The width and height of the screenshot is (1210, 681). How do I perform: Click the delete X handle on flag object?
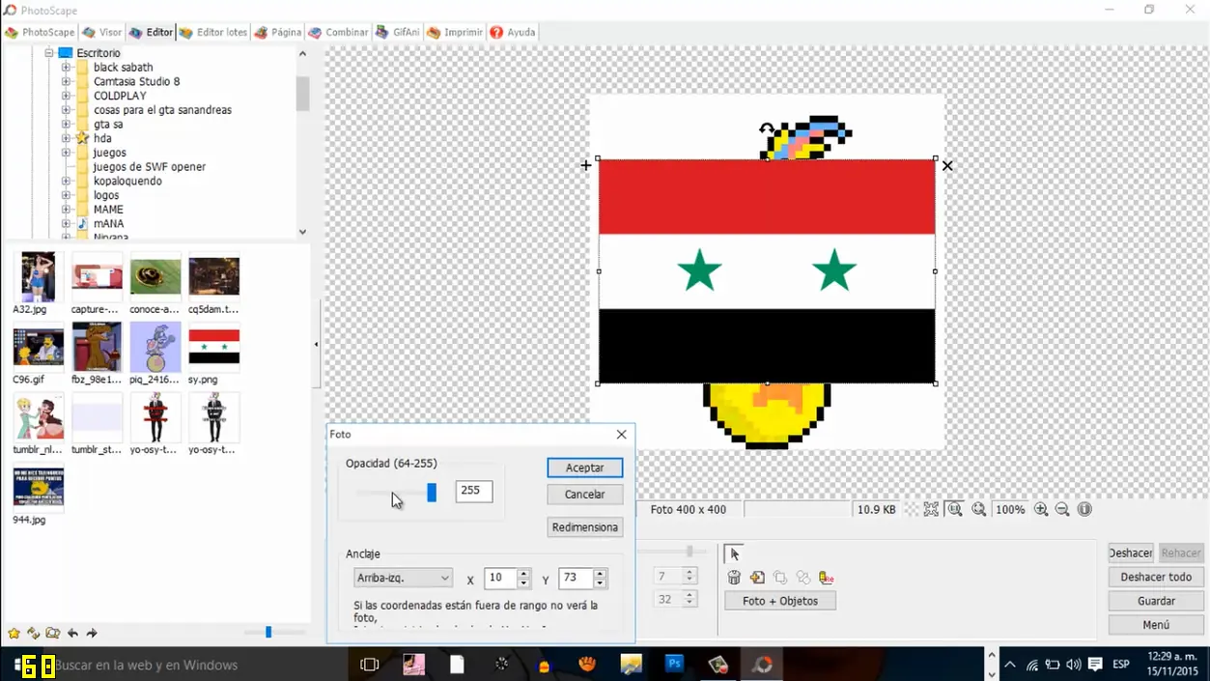click(947, 166)
